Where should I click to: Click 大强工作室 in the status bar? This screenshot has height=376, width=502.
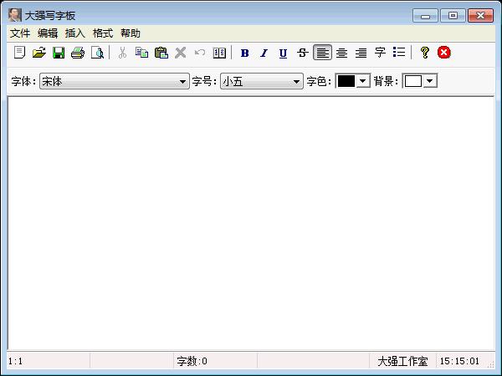click(402, 361)
